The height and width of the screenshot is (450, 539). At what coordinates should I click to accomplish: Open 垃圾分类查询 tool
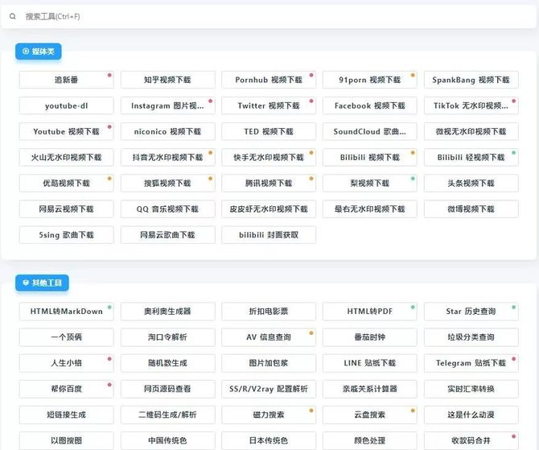[471, 337]
